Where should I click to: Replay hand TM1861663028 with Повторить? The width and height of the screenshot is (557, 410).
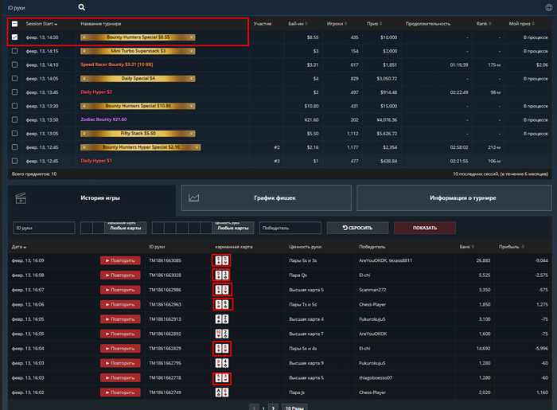click(120, 275)
